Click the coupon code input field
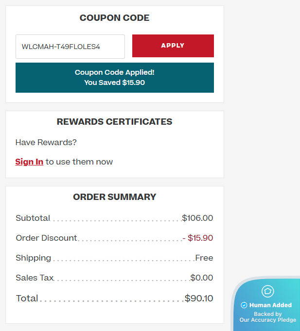The width and height of the screenshot is (300, 331). (x=70, y=47)
